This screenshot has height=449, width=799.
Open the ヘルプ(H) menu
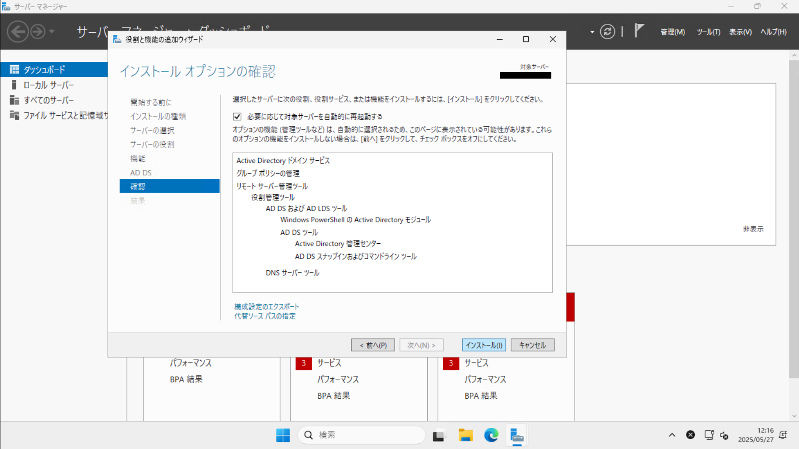[x=773, y=32]
